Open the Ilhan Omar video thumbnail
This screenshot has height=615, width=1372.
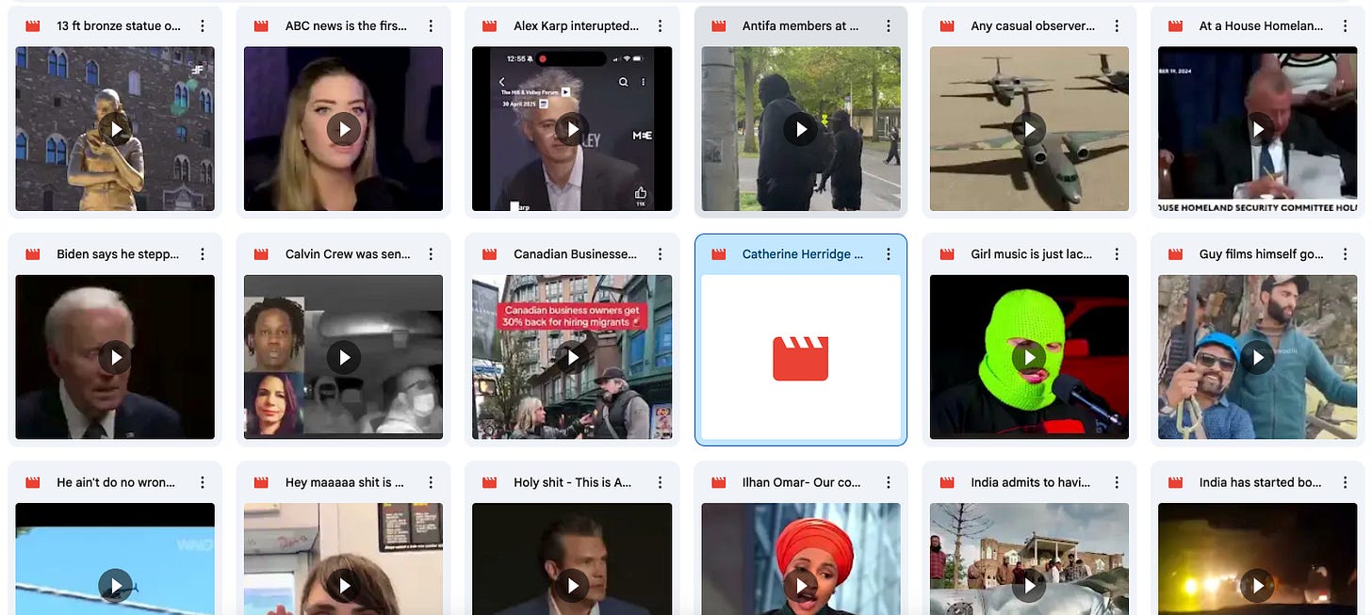(801, 558)
